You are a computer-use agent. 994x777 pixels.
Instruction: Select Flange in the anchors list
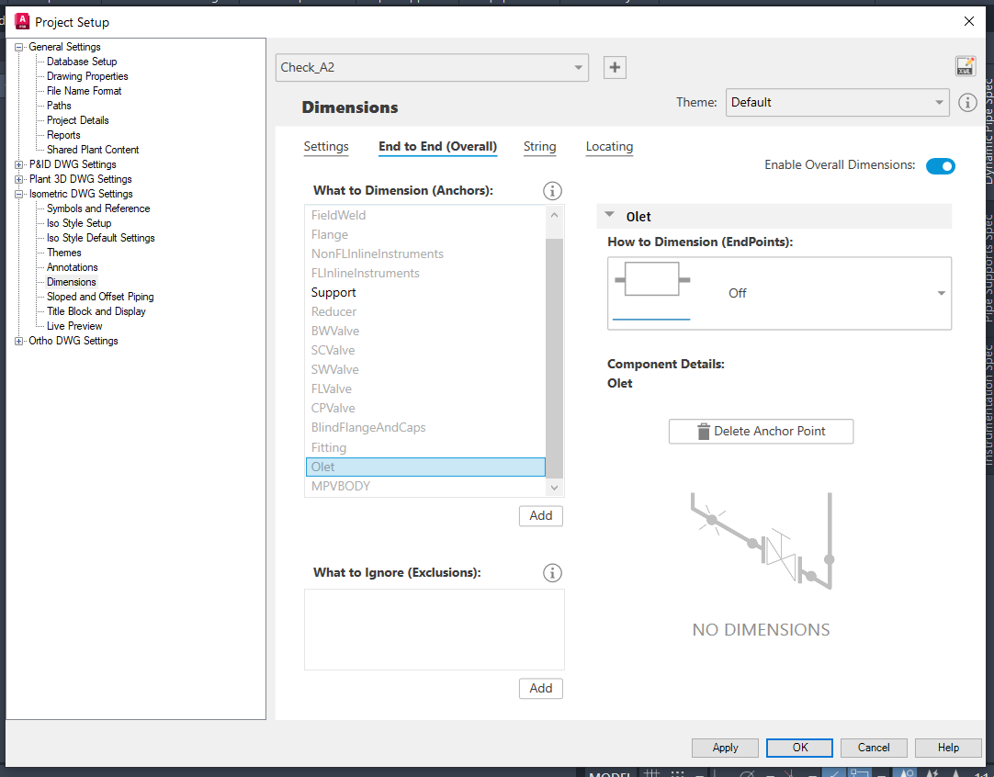(x=424, y=234)
